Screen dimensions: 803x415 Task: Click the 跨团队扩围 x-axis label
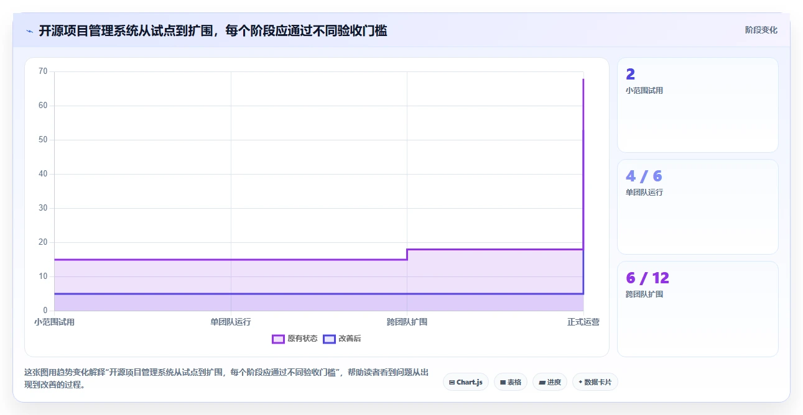point(407,322)
